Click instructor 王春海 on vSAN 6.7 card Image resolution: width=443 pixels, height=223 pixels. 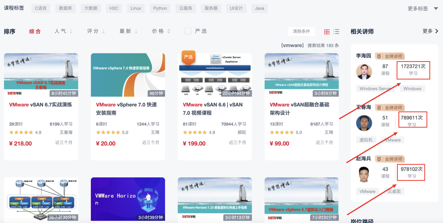click(66, 133)
